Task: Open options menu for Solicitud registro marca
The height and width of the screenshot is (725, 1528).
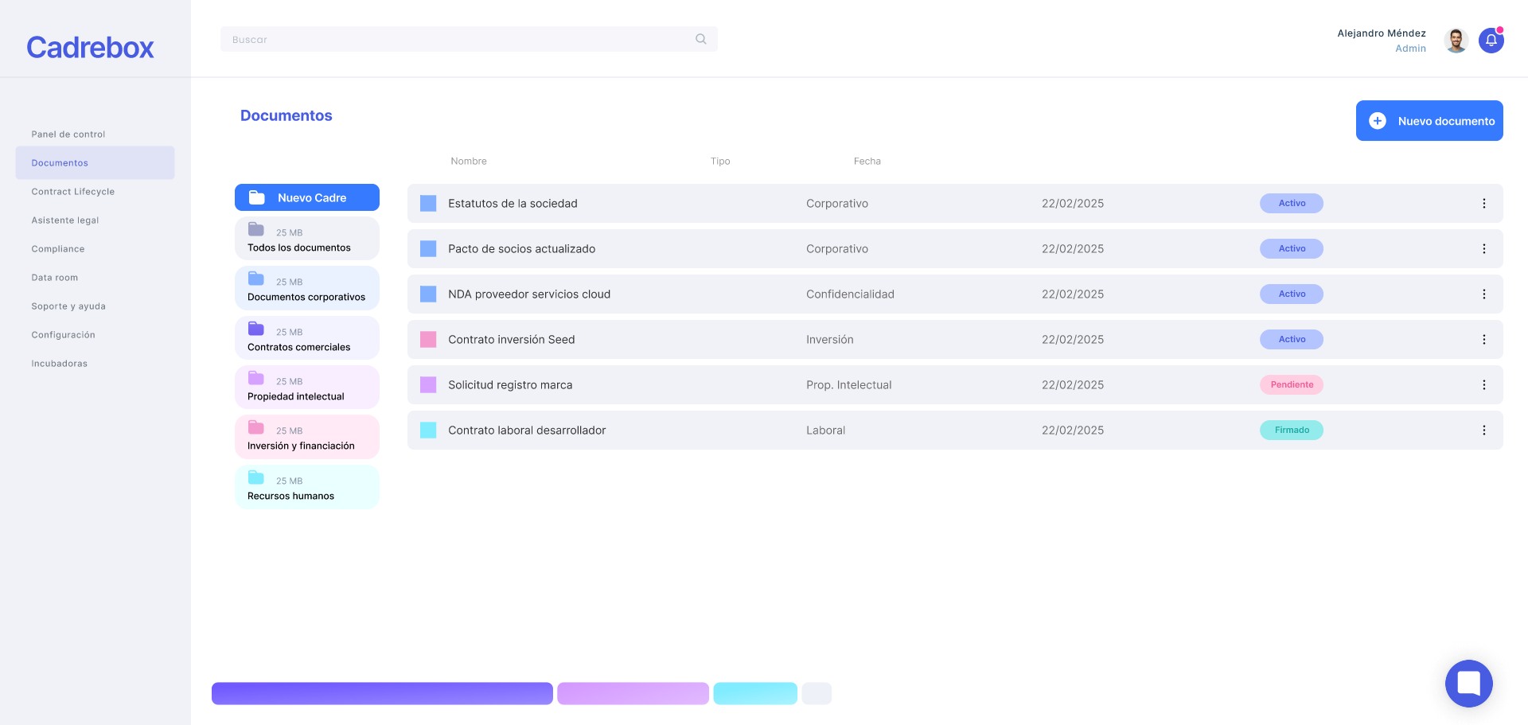Action: pyautogui.click(x=1483, y=385)
